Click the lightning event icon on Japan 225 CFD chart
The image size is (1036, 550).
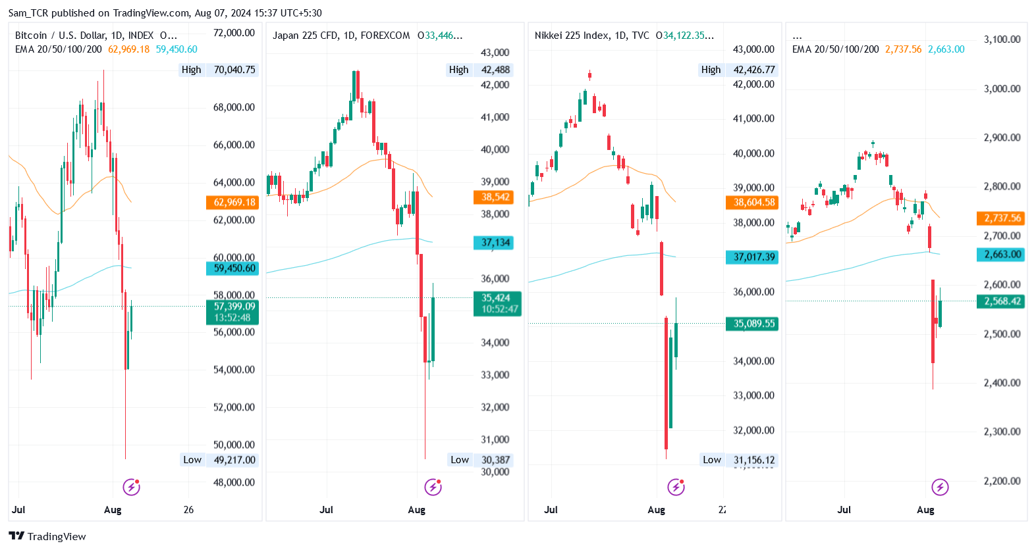point(433,487)
